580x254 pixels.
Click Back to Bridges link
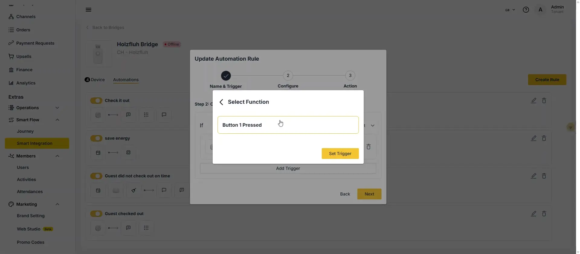[105, 27]
